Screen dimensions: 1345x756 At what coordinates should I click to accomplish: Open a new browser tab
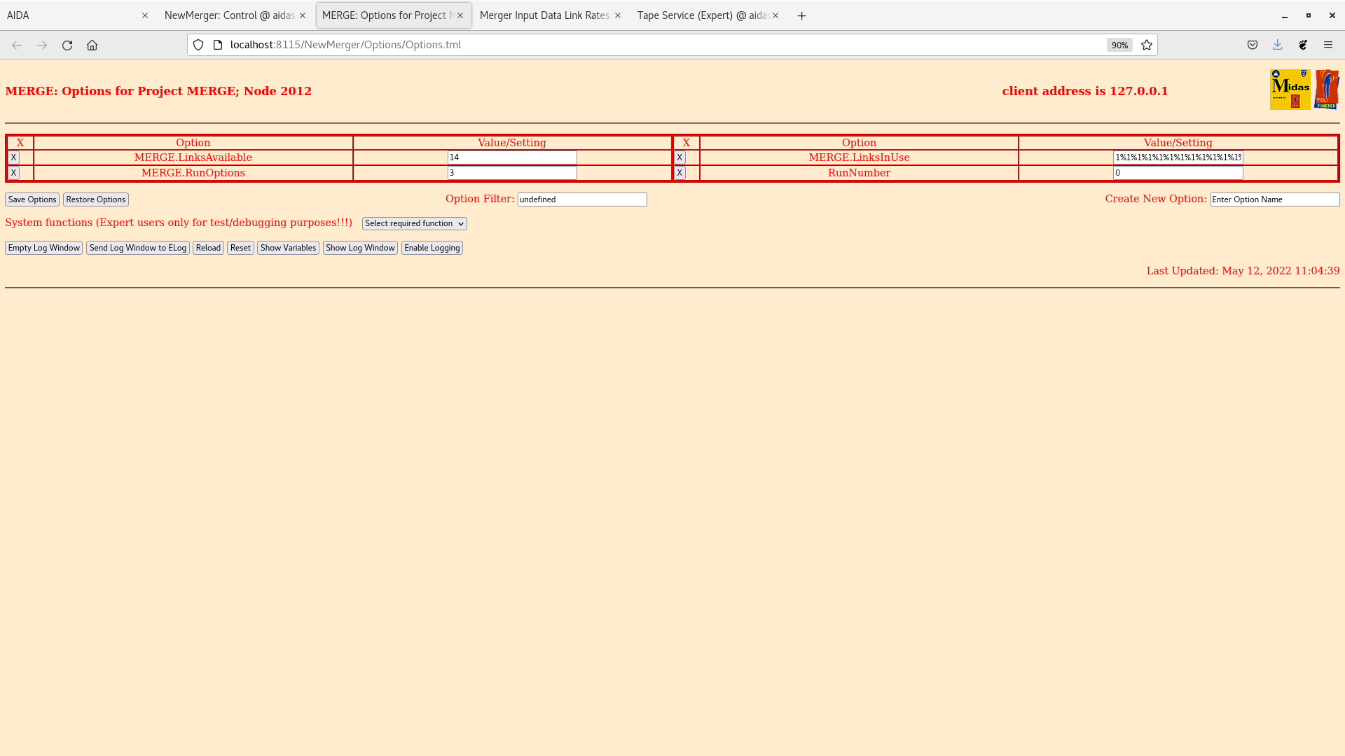click(x=801, y=15)
